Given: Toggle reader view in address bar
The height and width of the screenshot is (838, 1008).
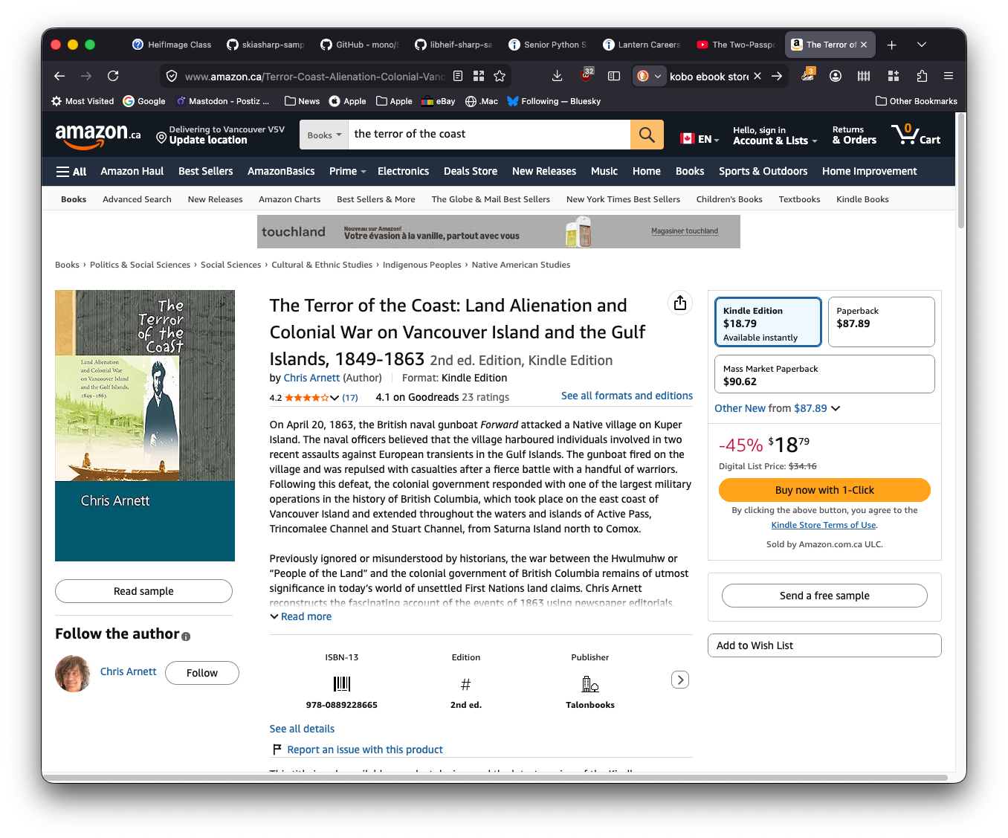Looking at the screenshot, I should click(x=458, y=76).
